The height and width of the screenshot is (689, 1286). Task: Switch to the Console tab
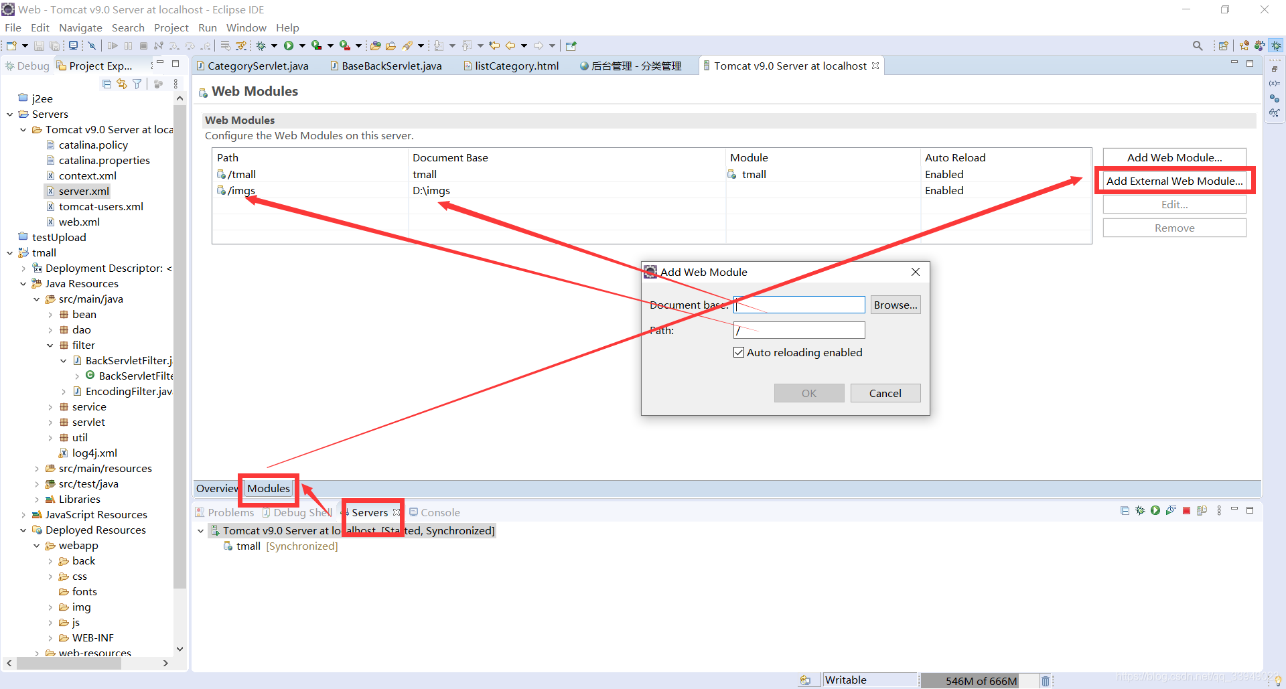[x=435, y=512]
